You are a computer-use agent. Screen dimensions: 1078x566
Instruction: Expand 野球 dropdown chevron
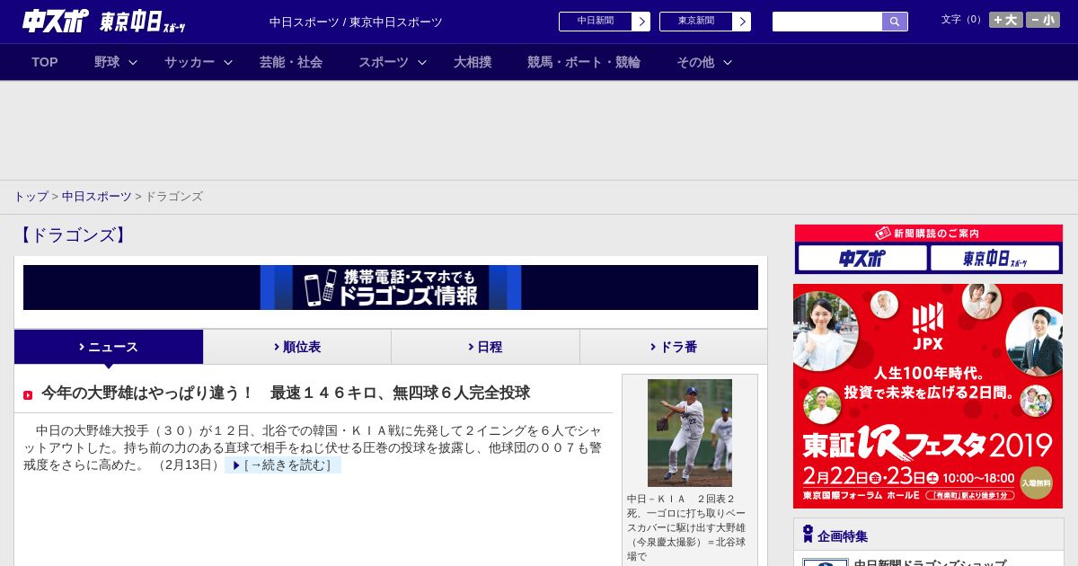point(133,62)
